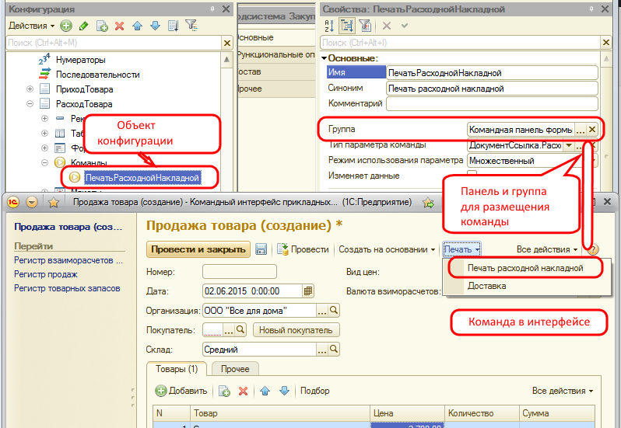Click the Подбор button
621x428 pixels.
(315, 391)
